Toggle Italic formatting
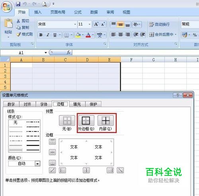This screenshot has width=199, height=196. point(48,35)
